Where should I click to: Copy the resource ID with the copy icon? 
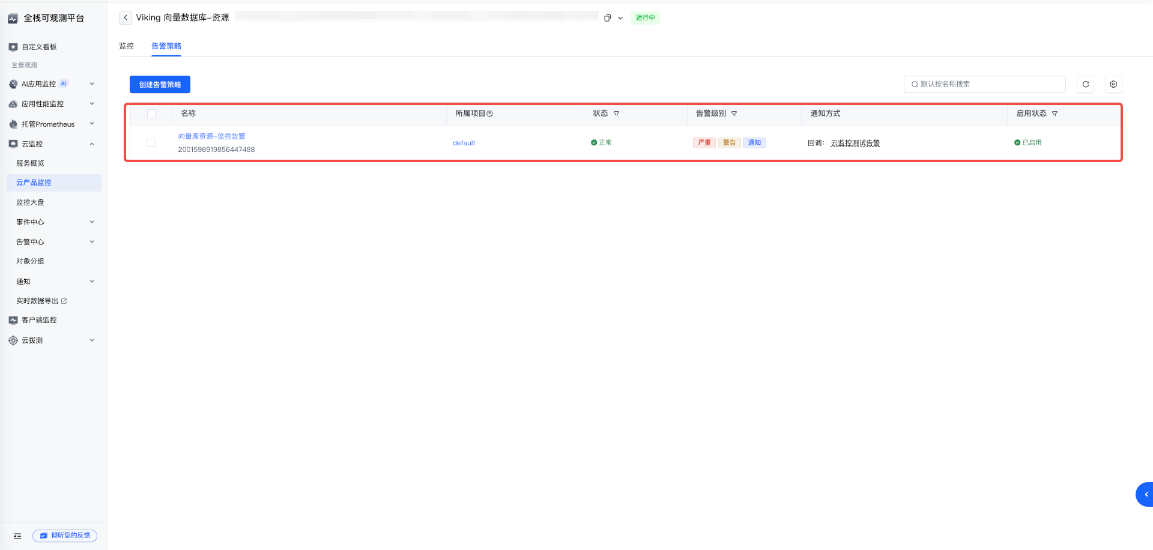pos(607,18)
